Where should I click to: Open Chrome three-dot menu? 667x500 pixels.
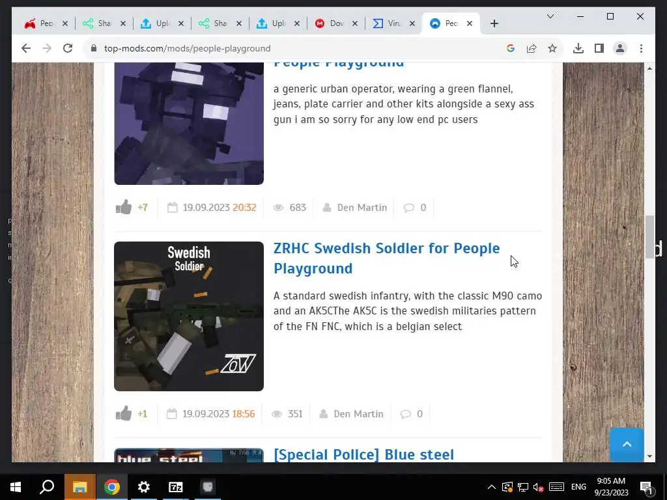[641, 48]
